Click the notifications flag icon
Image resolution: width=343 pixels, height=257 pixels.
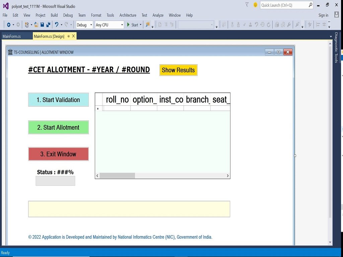coord(247,5)
